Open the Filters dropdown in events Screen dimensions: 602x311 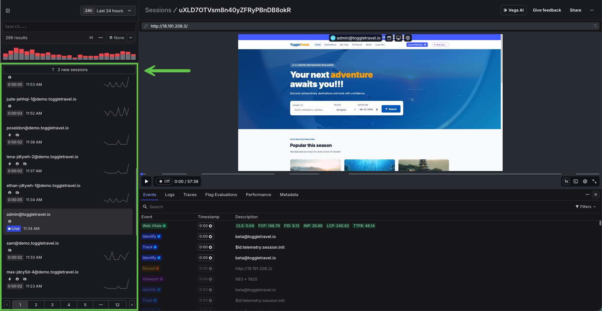(x=585, y=207)
